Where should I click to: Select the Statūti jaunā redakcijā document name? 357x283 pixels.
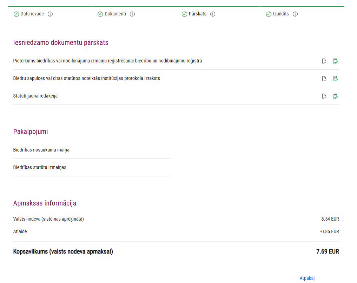pos(35,96)
